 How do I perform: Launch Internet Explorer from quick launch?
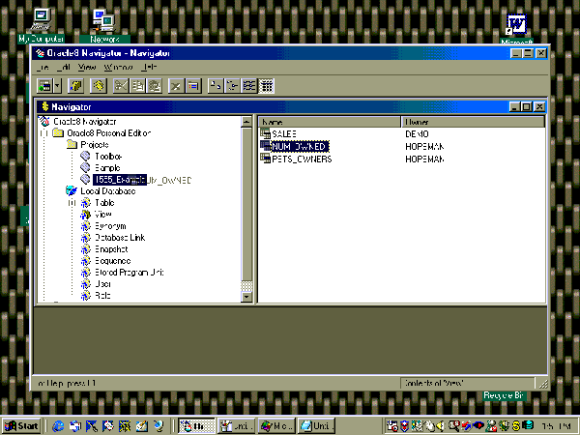pos(58,426)
